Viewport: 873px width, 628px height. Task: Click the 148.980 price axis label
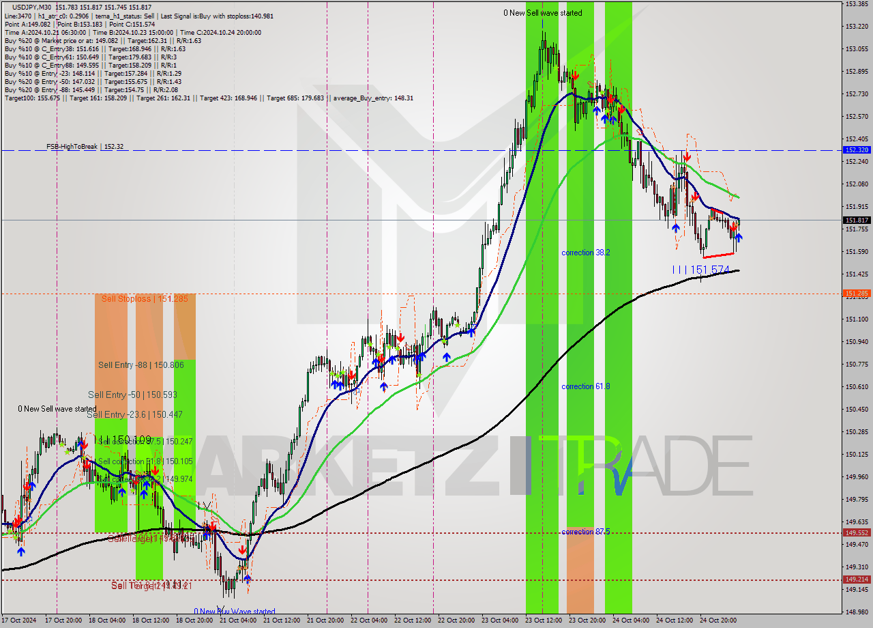tap(857, 612)
